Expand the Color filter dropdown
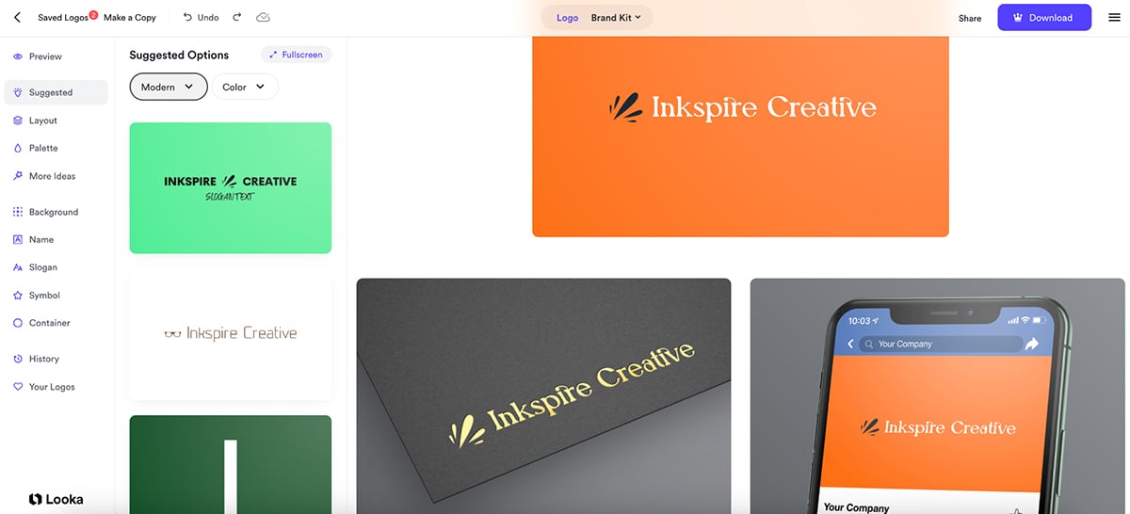Screen dimensions: 1130x514 [244, 87]
